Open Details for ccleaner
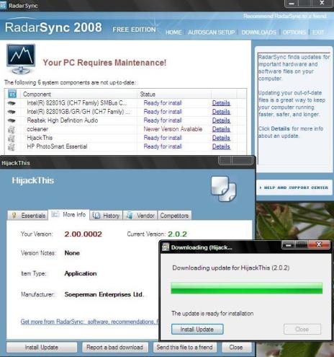This screenshot has height=357, width=334. [221, 129]
